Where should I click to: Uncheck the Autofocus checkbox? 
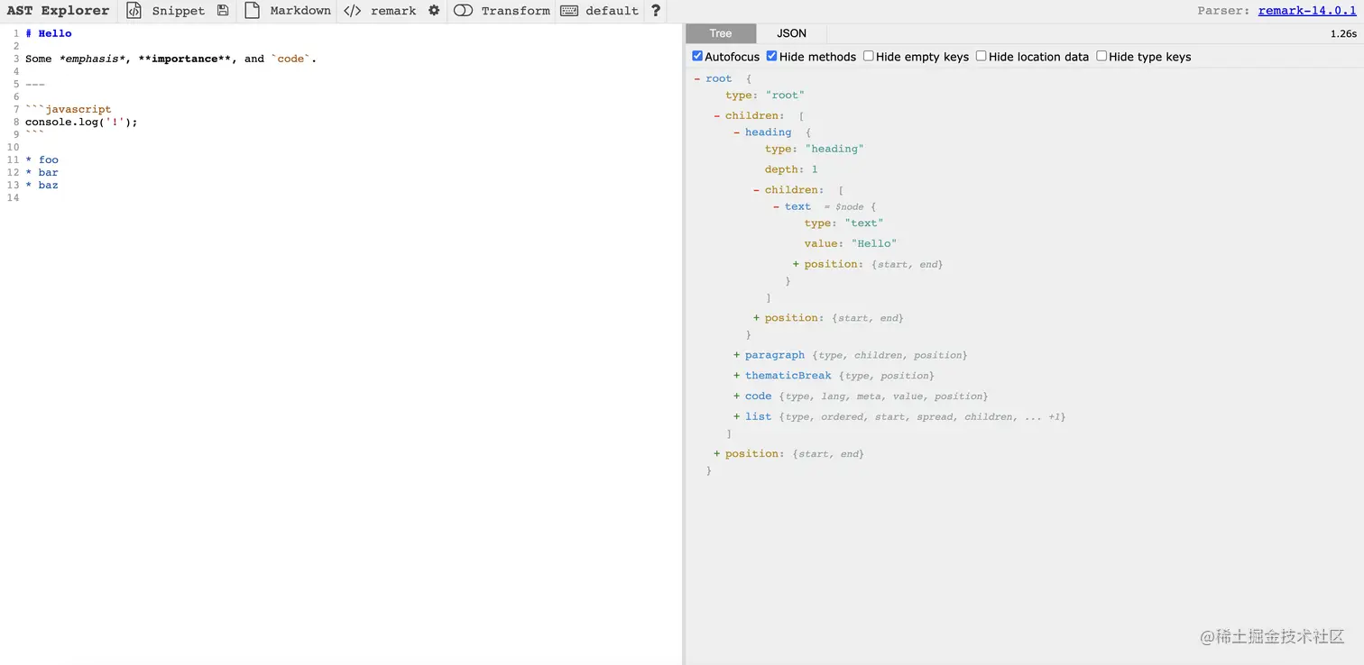(697, 56)
